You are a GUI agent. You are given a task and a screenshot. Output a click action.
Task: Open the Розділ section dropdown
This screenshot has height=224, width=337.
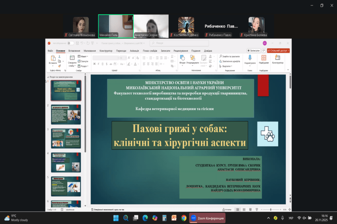(x=84, y=66)
